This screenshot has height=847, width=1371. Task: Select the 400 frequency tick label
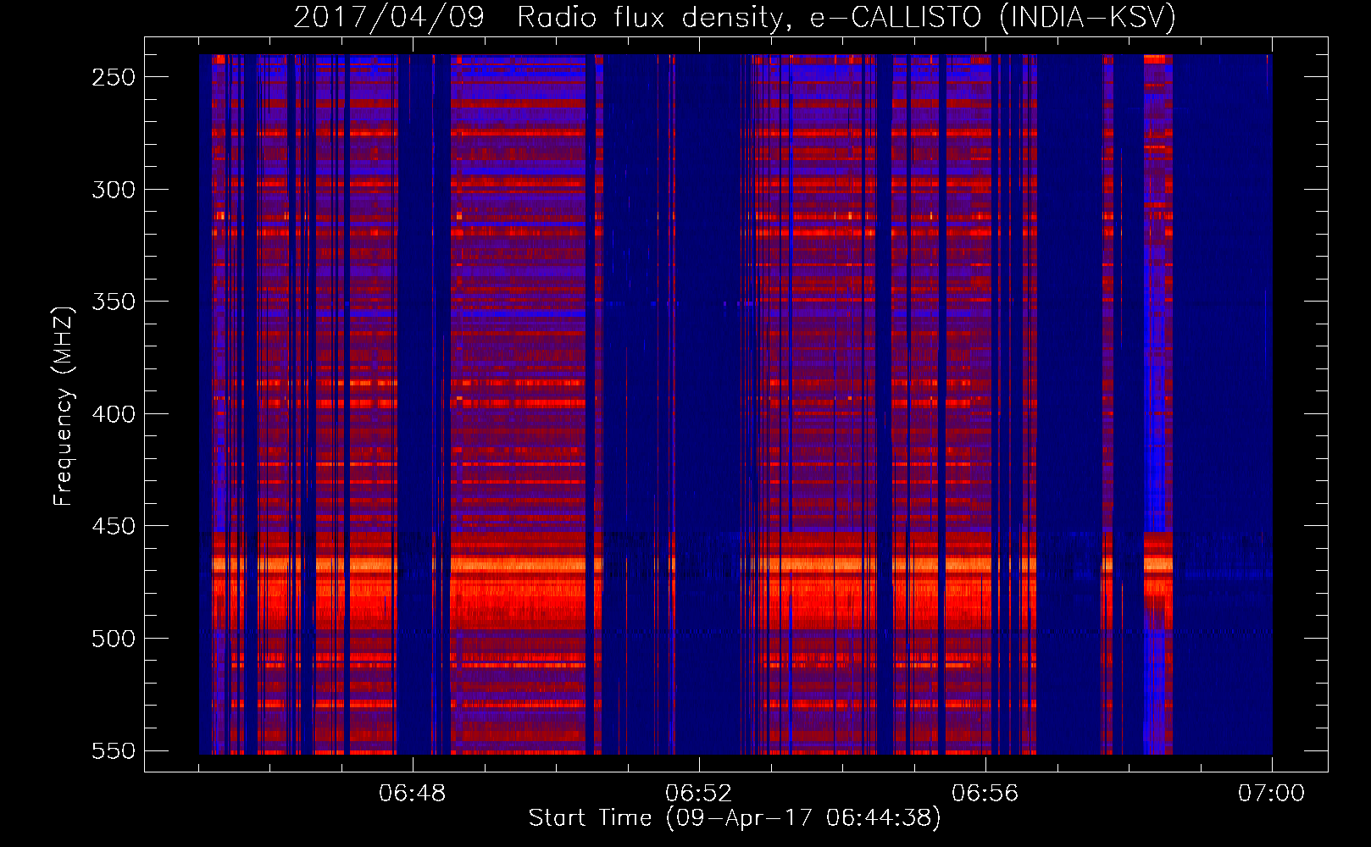(114, 414)
